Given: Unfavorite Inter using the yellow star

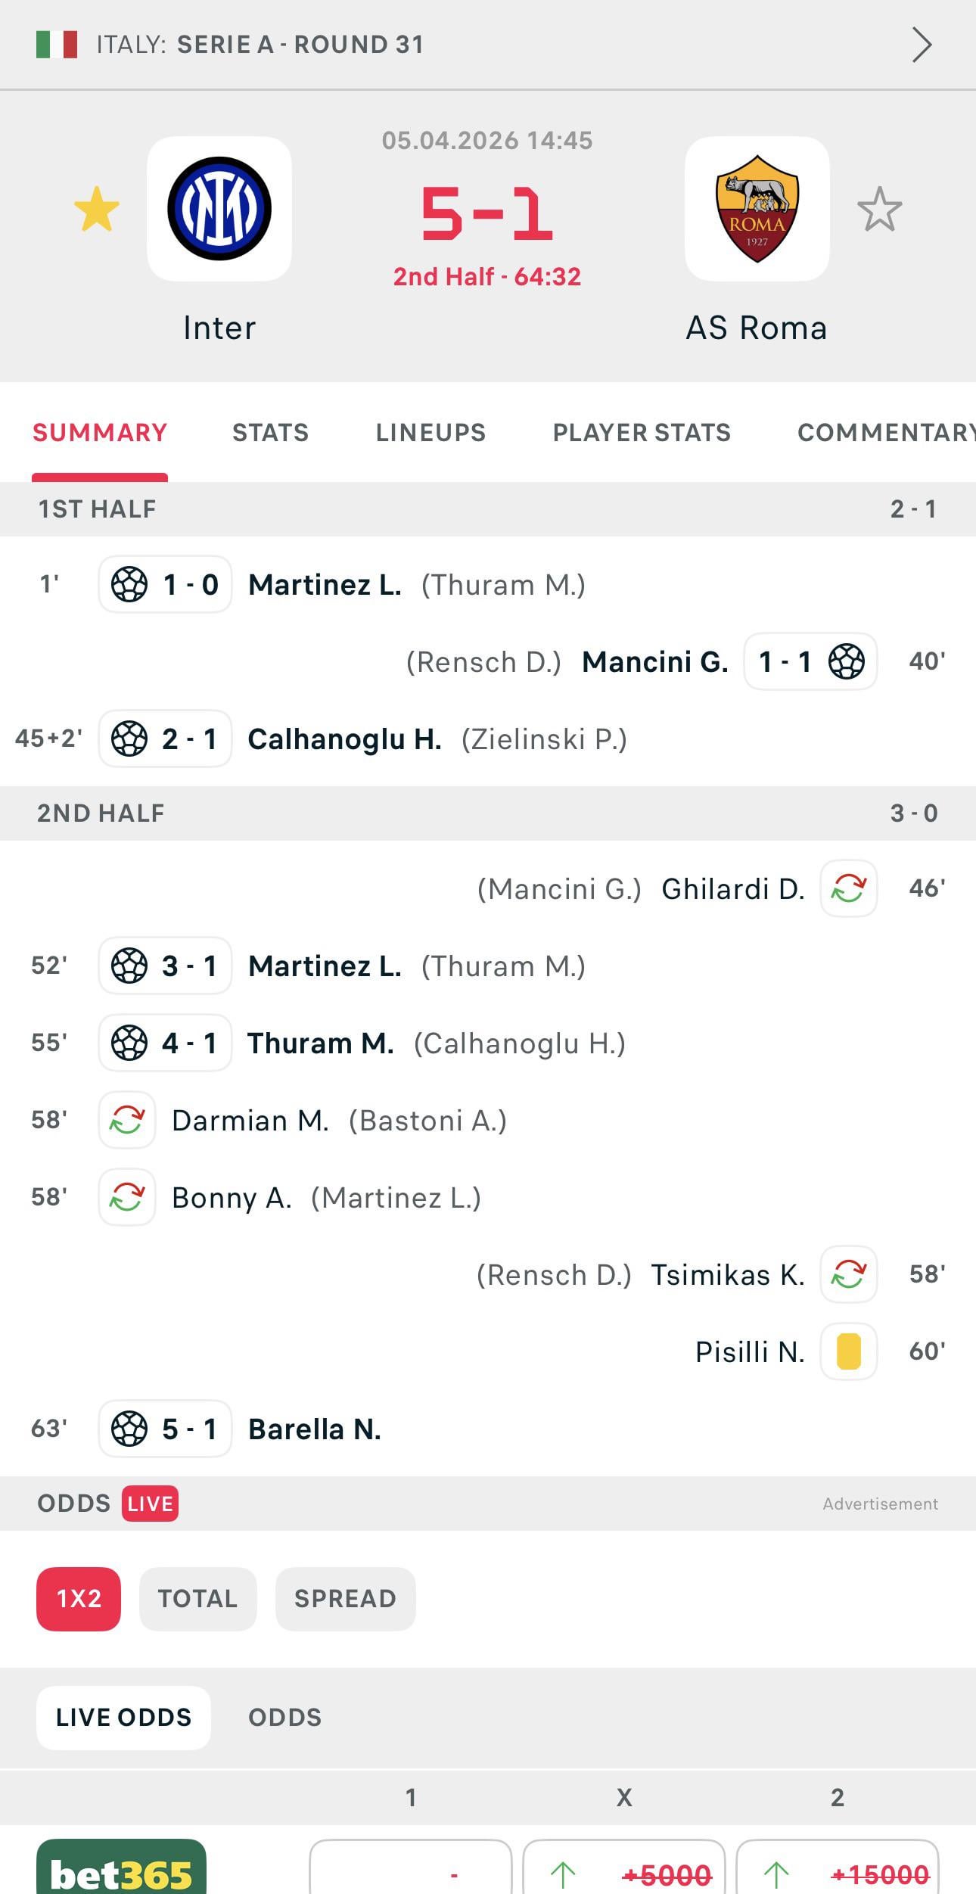Looking at the screenshot, I should [x=97, y=210].
